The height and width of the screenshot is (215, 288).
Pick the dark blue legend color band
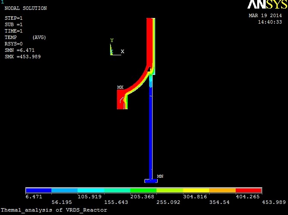click(39, 190)
